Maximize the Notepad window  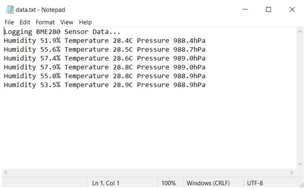[x=268, y=9]
